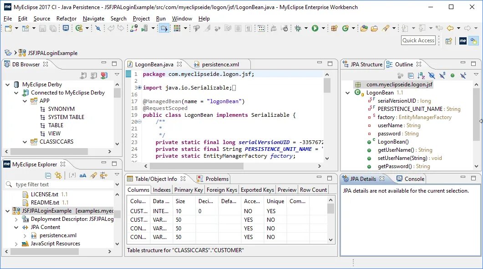Click the Save All toolbar icon
The image size is (483, 269).
point(53,28)
